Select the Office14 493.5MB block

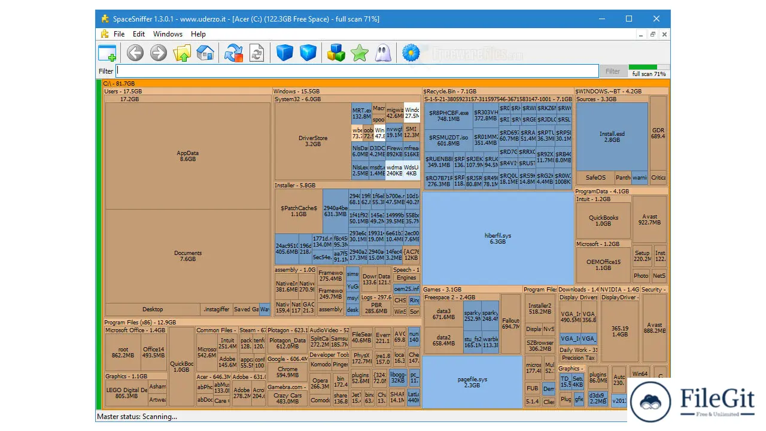click(153, 353)
